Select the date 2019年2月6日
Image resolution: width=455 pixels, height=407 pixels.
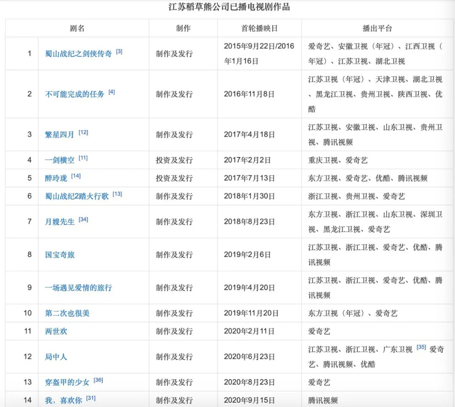[x=247, y=255]
